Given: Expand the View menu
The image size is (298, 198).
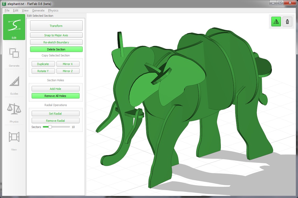Looking at the screenshot, I should pyautogui.click(x=25, y=10).
